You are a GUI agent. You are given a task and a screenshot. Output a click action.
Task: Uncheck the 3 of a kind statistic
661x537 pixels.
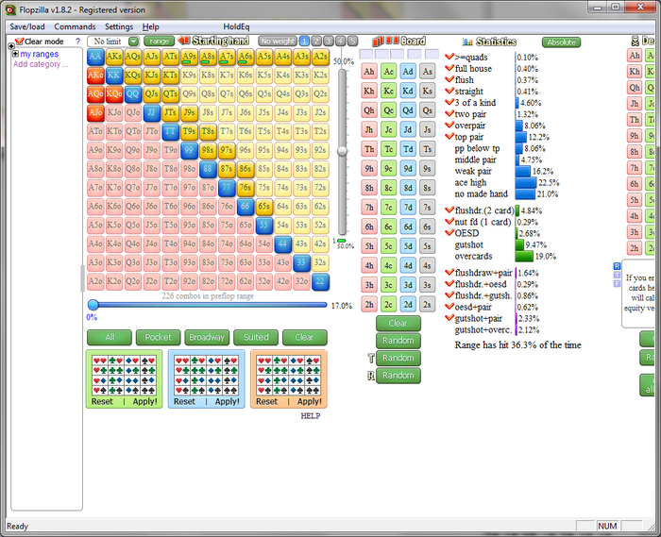click(x=449, y=102)
